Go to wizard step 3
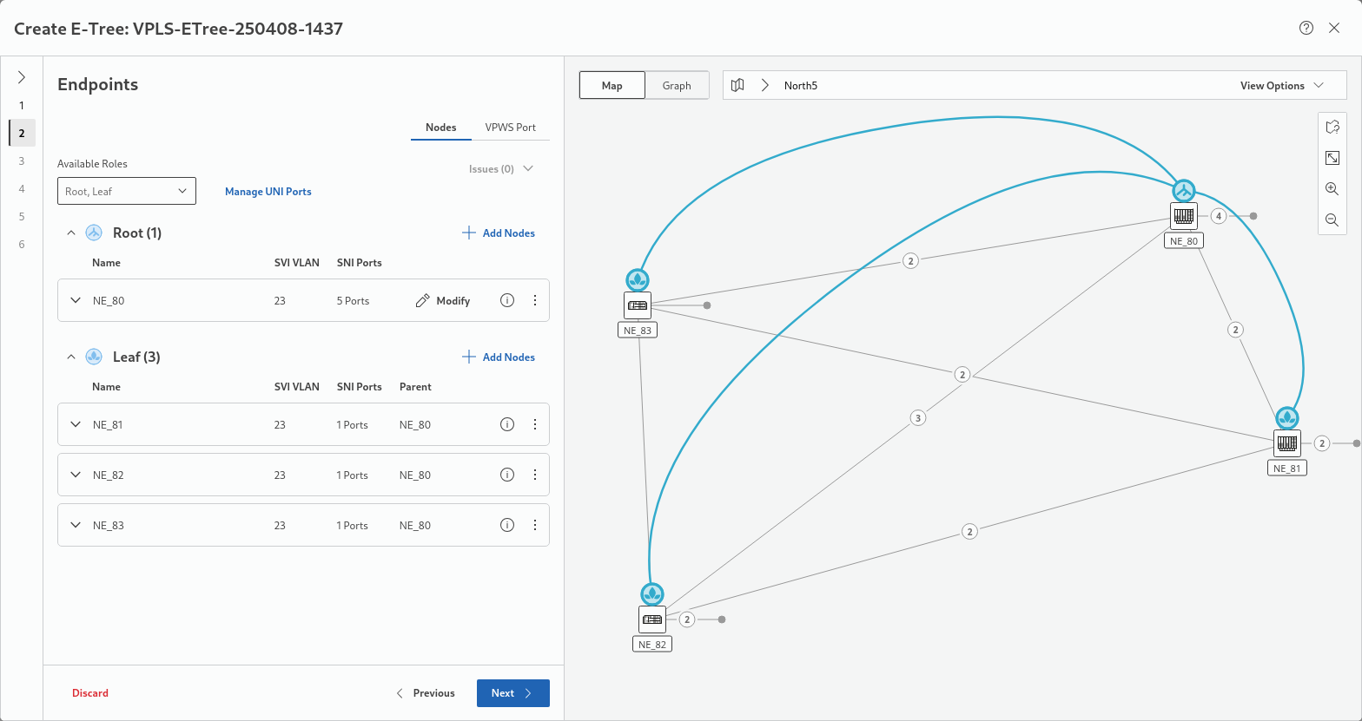The width and height of the screenshot is (1362, 721). pyautogui.click(x=22, y=161)
